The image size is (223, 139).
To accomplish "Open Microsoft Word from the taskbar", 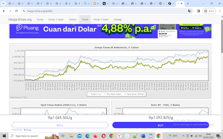I will click(x=143, y=136).
